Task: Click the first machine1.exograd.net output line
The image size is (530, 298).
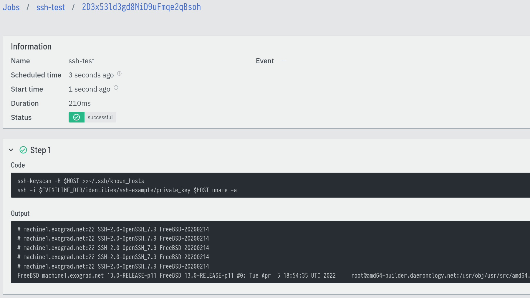Action: click(113, 229)
